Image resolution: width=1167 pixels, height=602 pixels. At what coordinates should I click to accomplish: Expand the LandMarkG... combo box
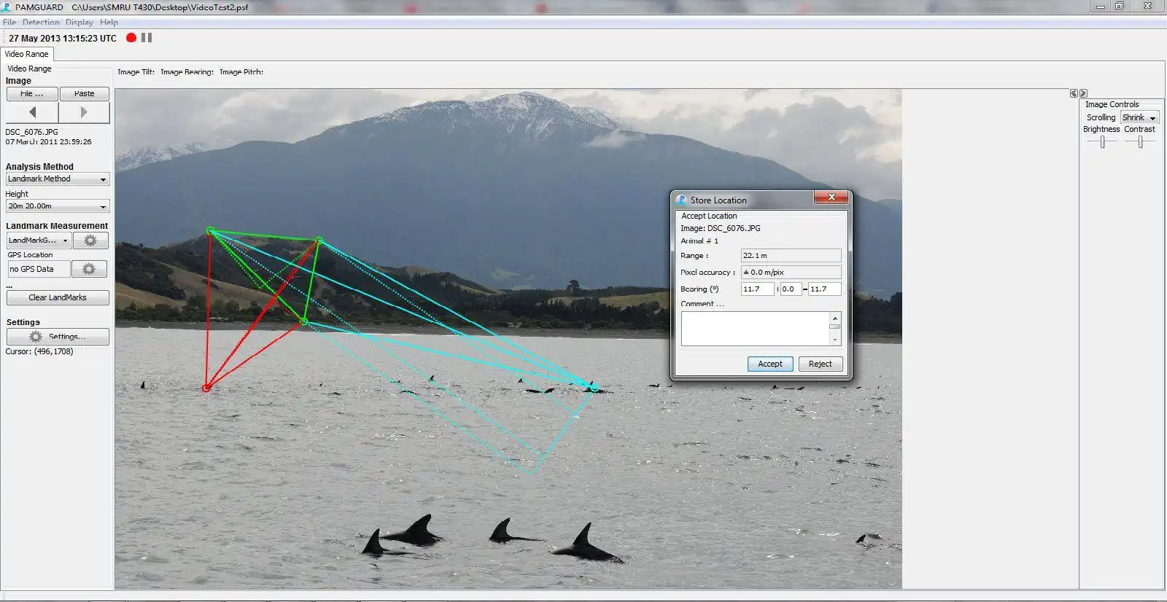(x=39, y=241)
